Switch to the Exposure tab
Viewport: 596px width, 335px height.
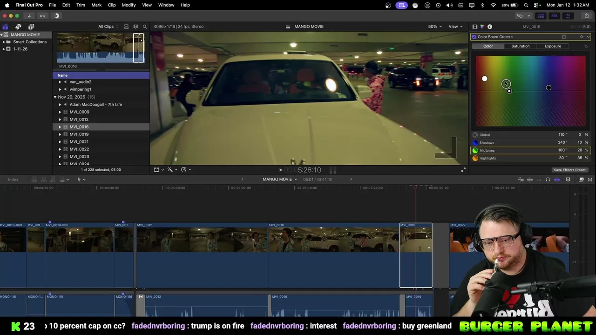pos(553,46)
